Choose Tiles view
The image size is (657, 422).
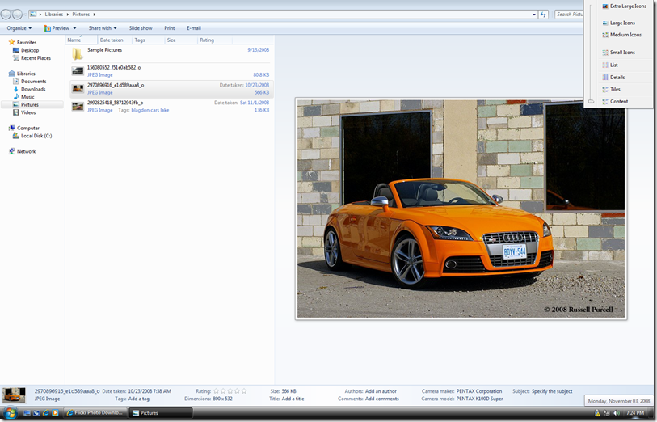(x=611, y=89)
